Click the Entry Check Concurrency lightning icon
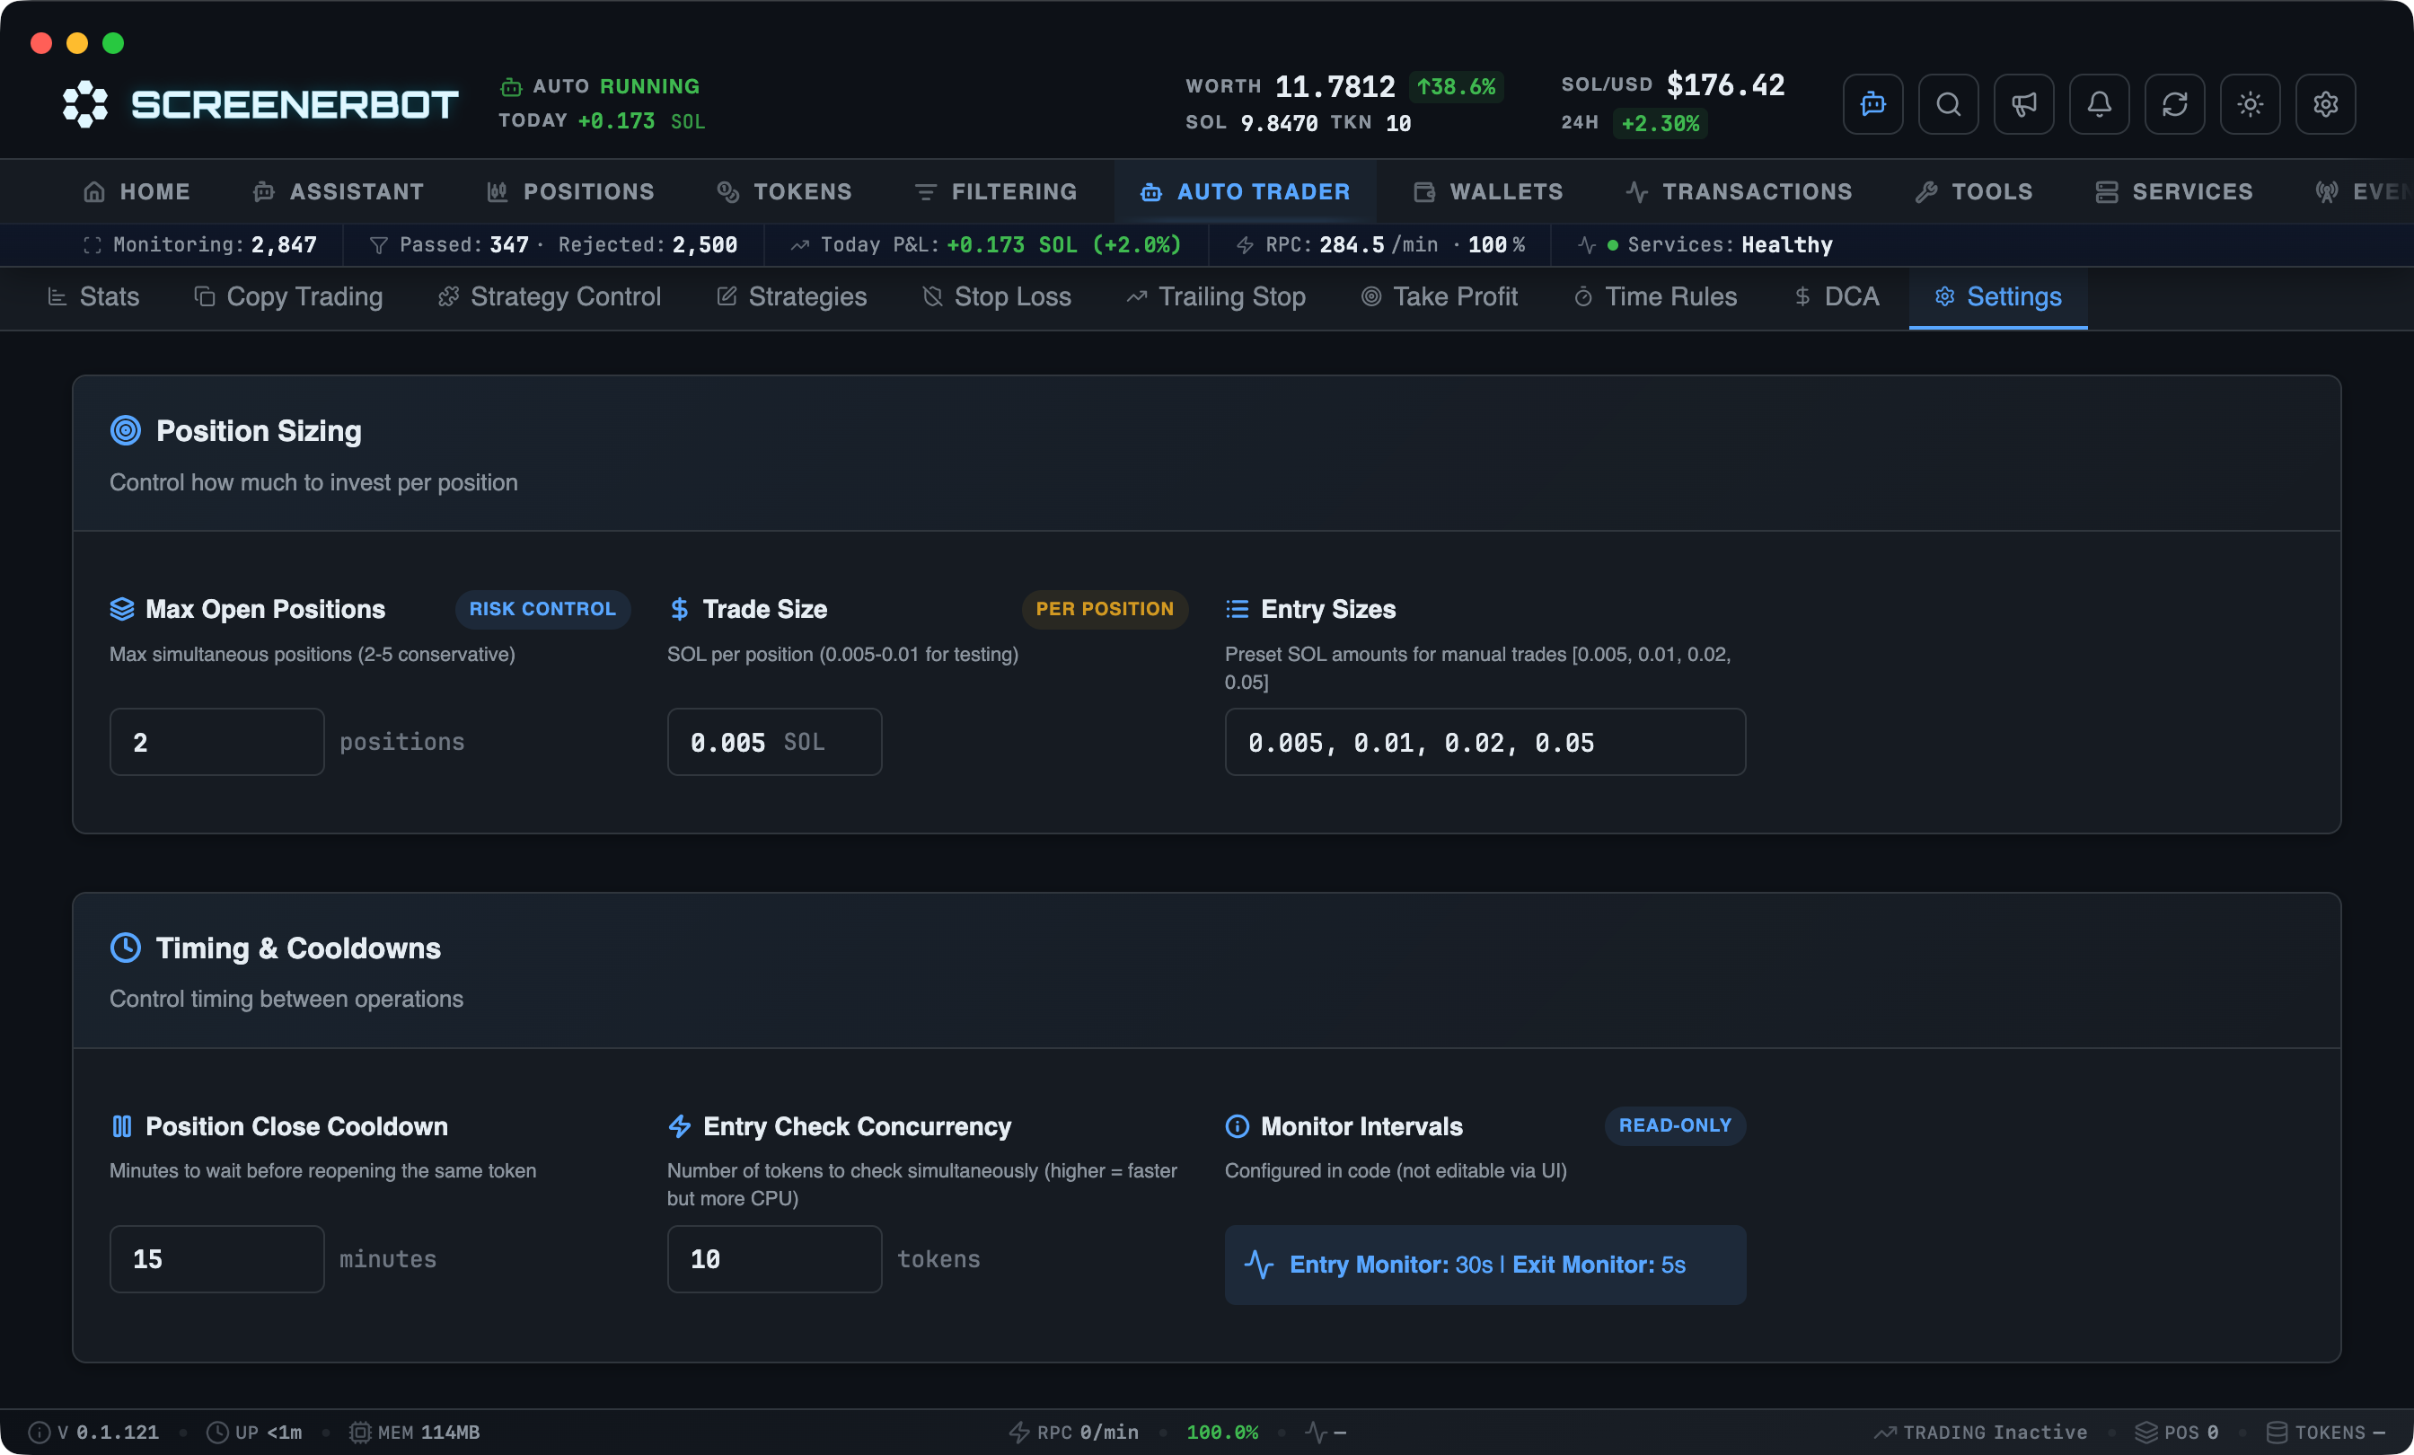The width and height of the screenshot is (2414, 1455). (679, 1125)
